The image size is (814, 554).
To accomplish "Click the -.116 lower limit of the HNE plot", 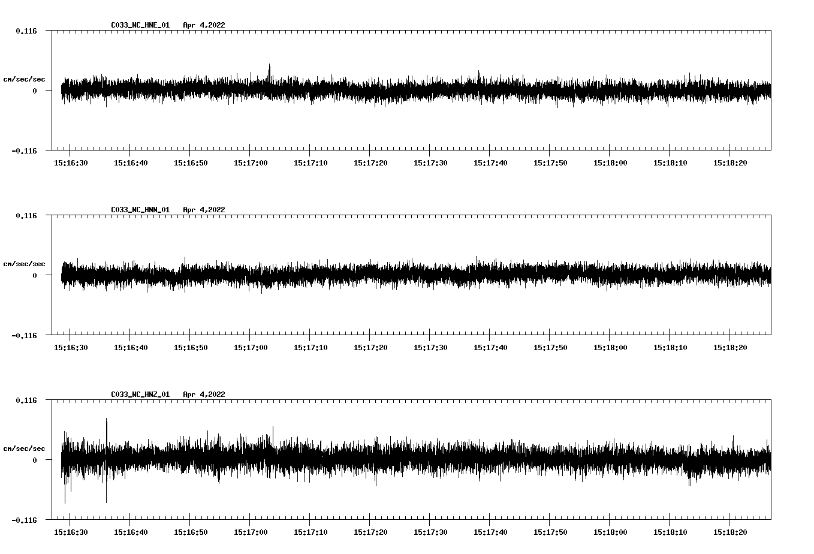I will [x=25, y=150].
